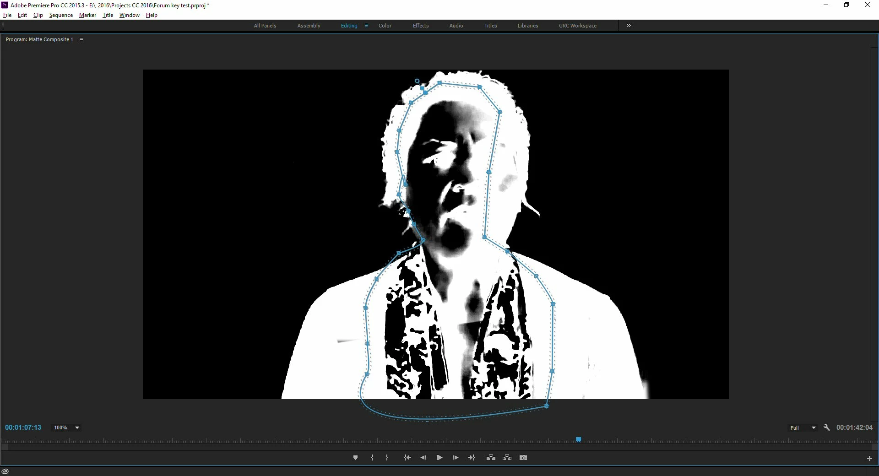Click the Mark Out bracket button

(x=387, y=458)
